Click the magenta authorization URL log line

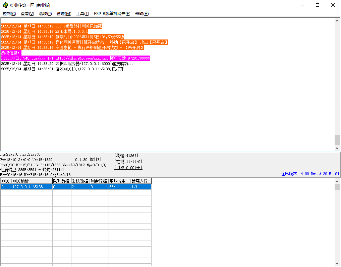tap(75, 58)
